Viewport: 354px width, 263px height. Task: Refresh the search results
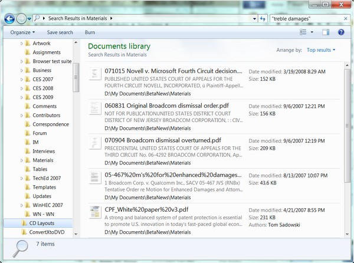(x=263, y=19)
